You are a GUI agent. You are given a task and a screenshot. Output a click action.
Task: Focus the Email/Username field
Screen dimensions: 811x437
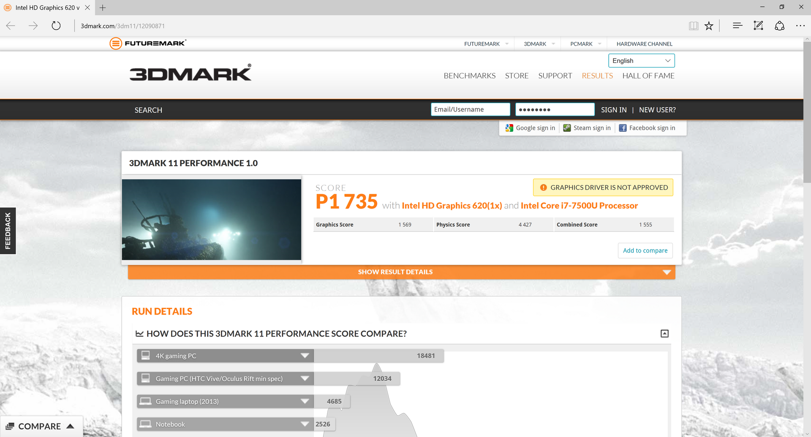point(470,109)
